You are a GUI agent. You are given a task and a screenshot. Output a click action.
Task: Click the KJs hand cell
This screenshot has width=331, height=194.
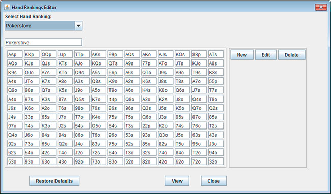[x=32, y=63]
